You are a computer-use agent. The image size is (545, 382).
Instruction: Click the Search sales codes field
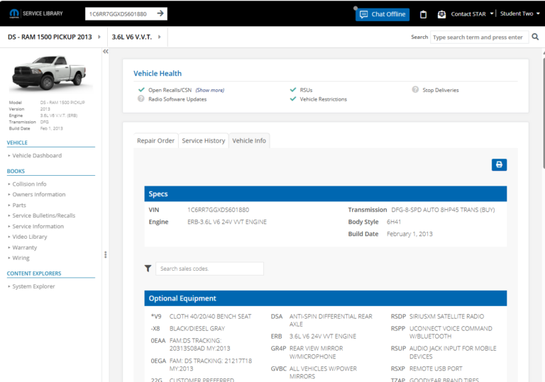[209, 269]
